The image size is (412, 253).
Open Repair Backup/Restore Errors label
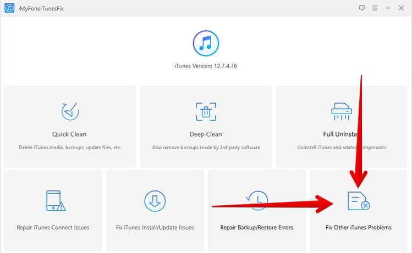coord(257,227)
